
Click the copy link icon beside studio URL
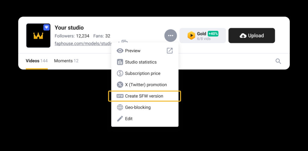(125, 42)
